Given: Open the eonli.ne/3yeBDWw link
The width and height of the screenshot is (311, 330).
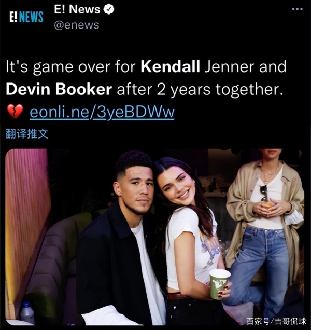Looking at the screenshot, I should (102, 112).
